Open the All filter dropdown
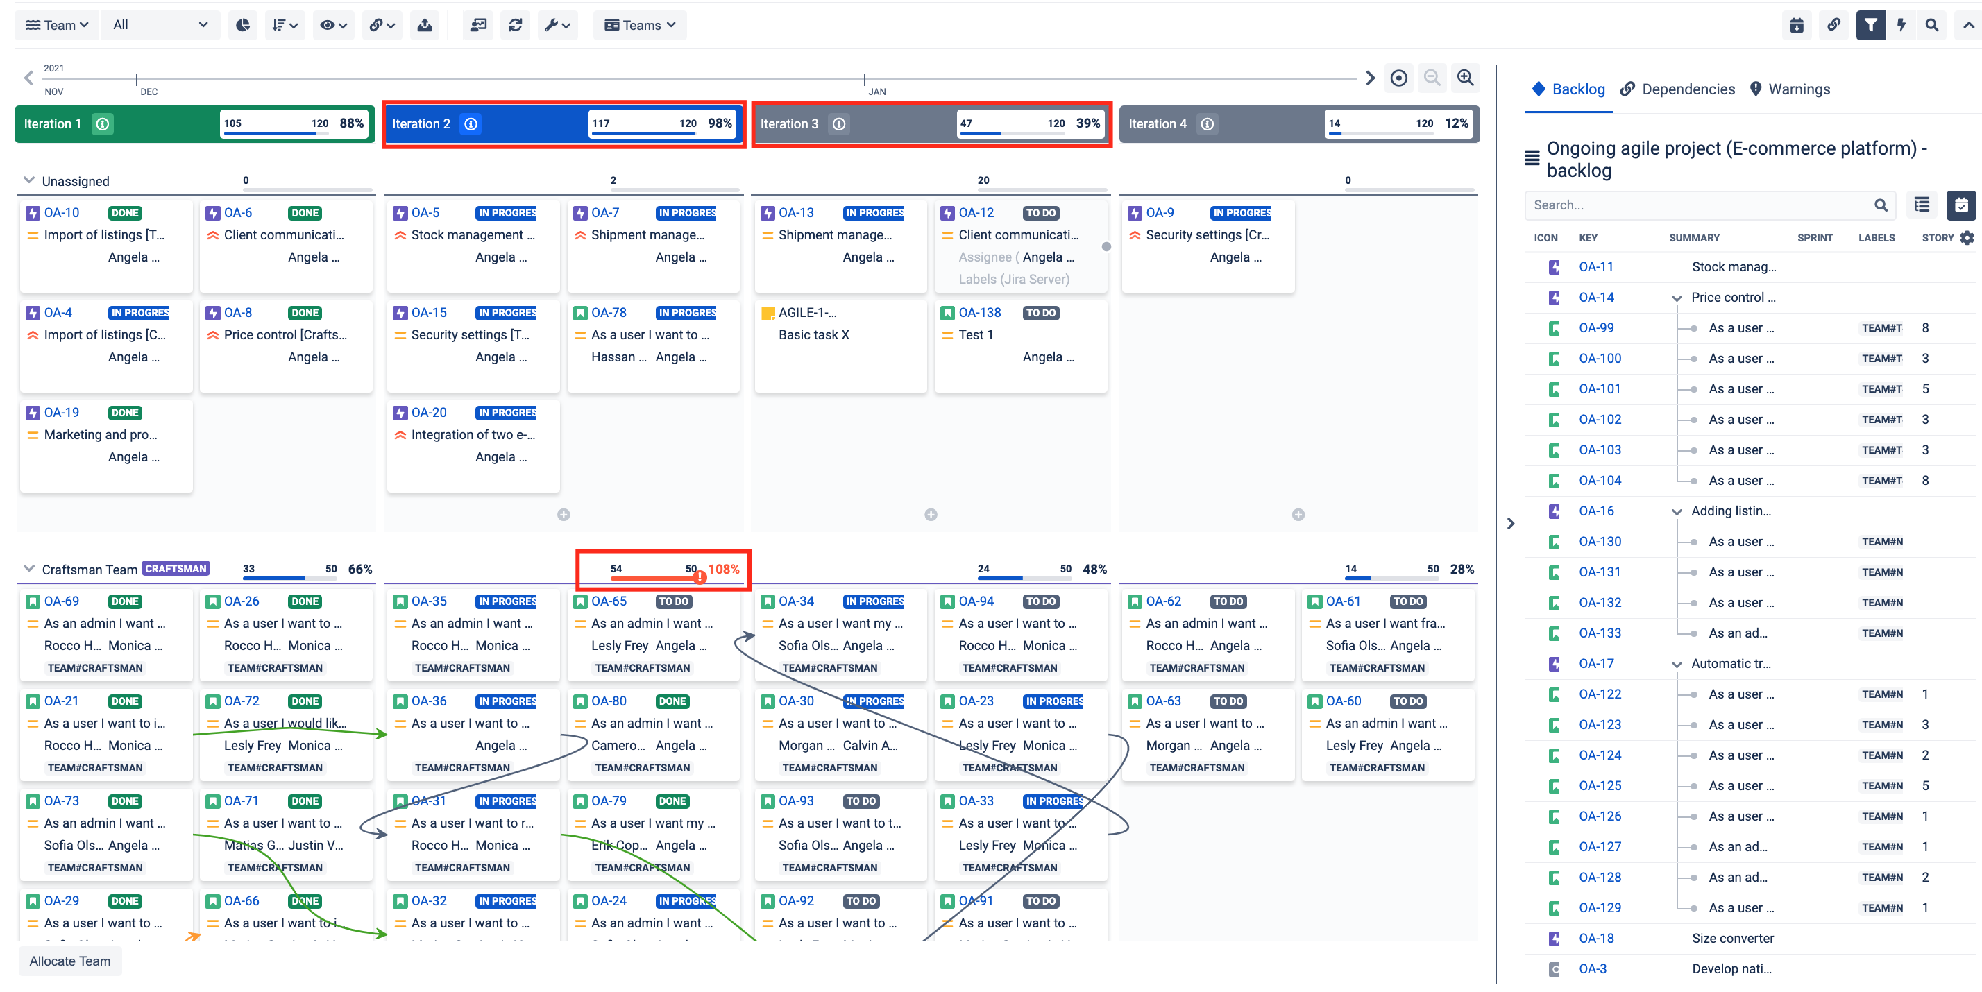Image resolution: width=1982 pixels, height=992 pixels. (160, 24)
